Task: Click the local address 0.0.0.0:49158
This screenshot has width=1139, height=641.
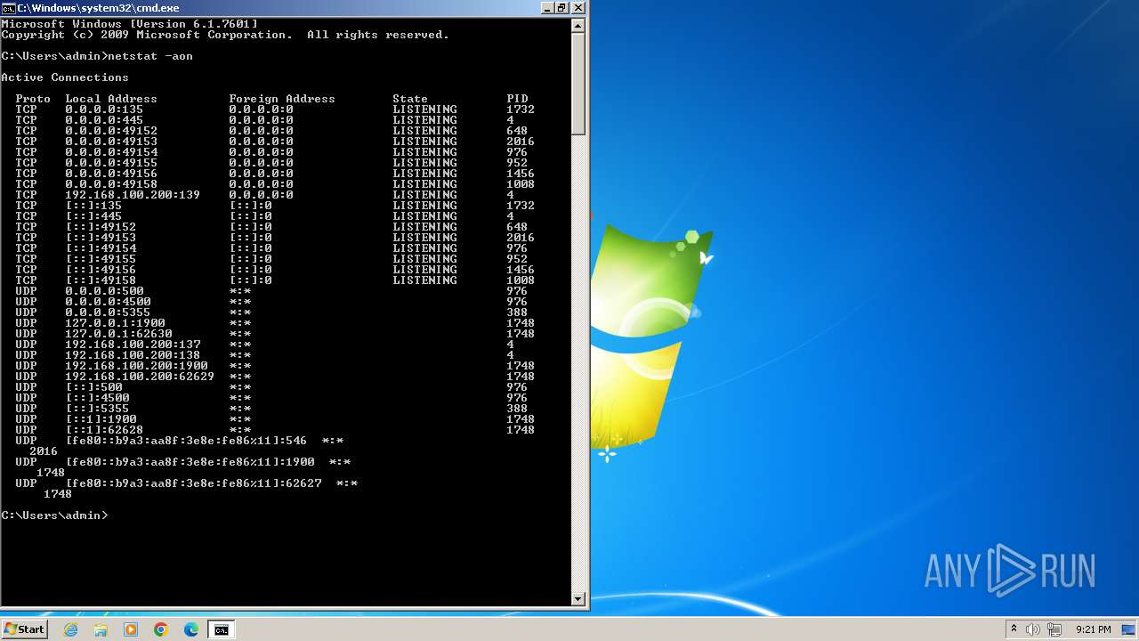Action: [x=111, y=184]
